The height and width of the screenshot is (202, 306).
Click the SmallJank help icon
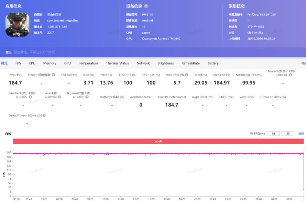[30, 97]
